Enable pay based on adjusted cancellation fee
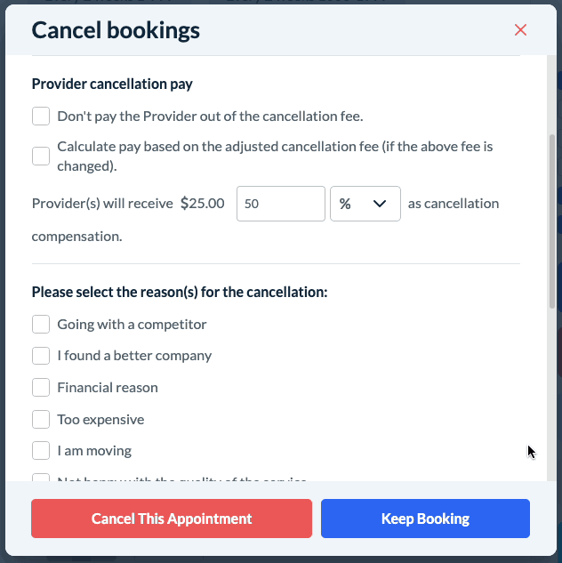 41,156
